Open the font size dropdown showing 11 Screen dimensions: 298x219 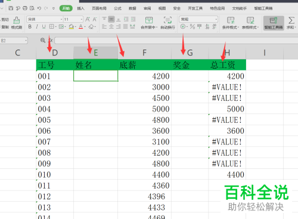(82, 19)
